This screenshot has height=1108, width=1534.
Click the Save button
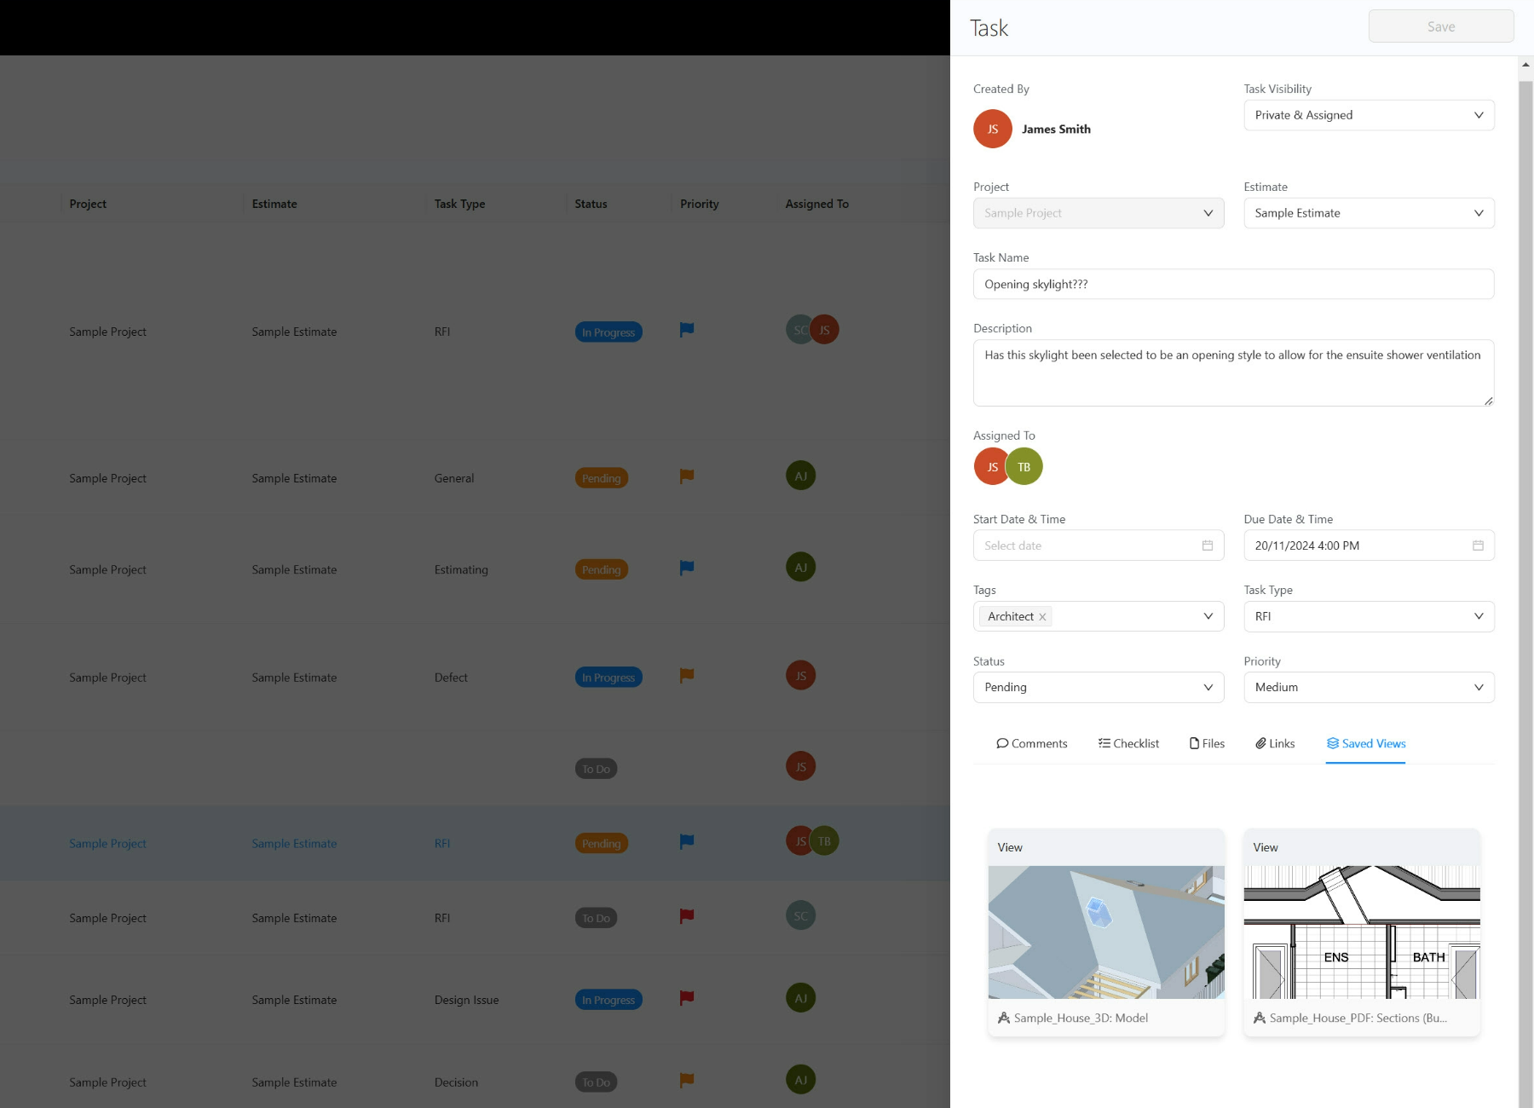coord(1440,26)
